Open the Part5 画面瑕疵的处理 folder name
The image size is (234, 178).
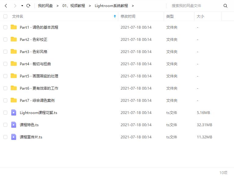coord(39,76)
